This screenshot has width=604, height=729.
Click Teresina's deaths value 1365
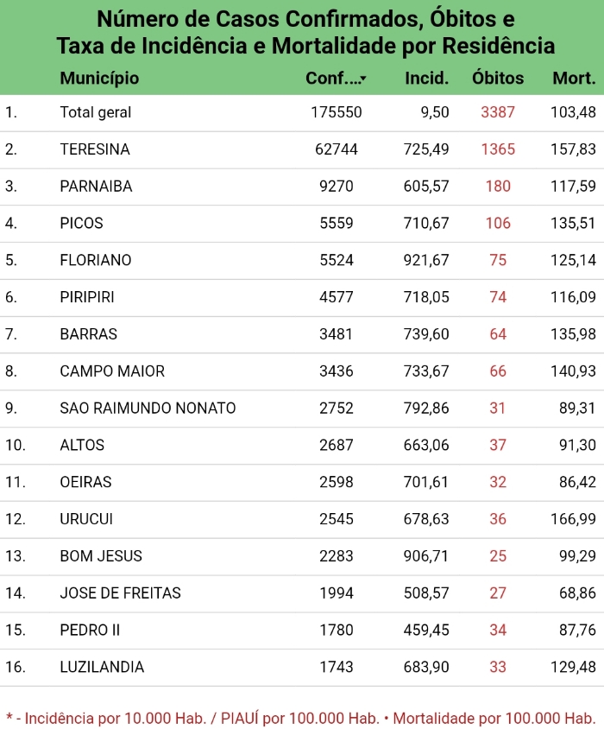[498, 149]
